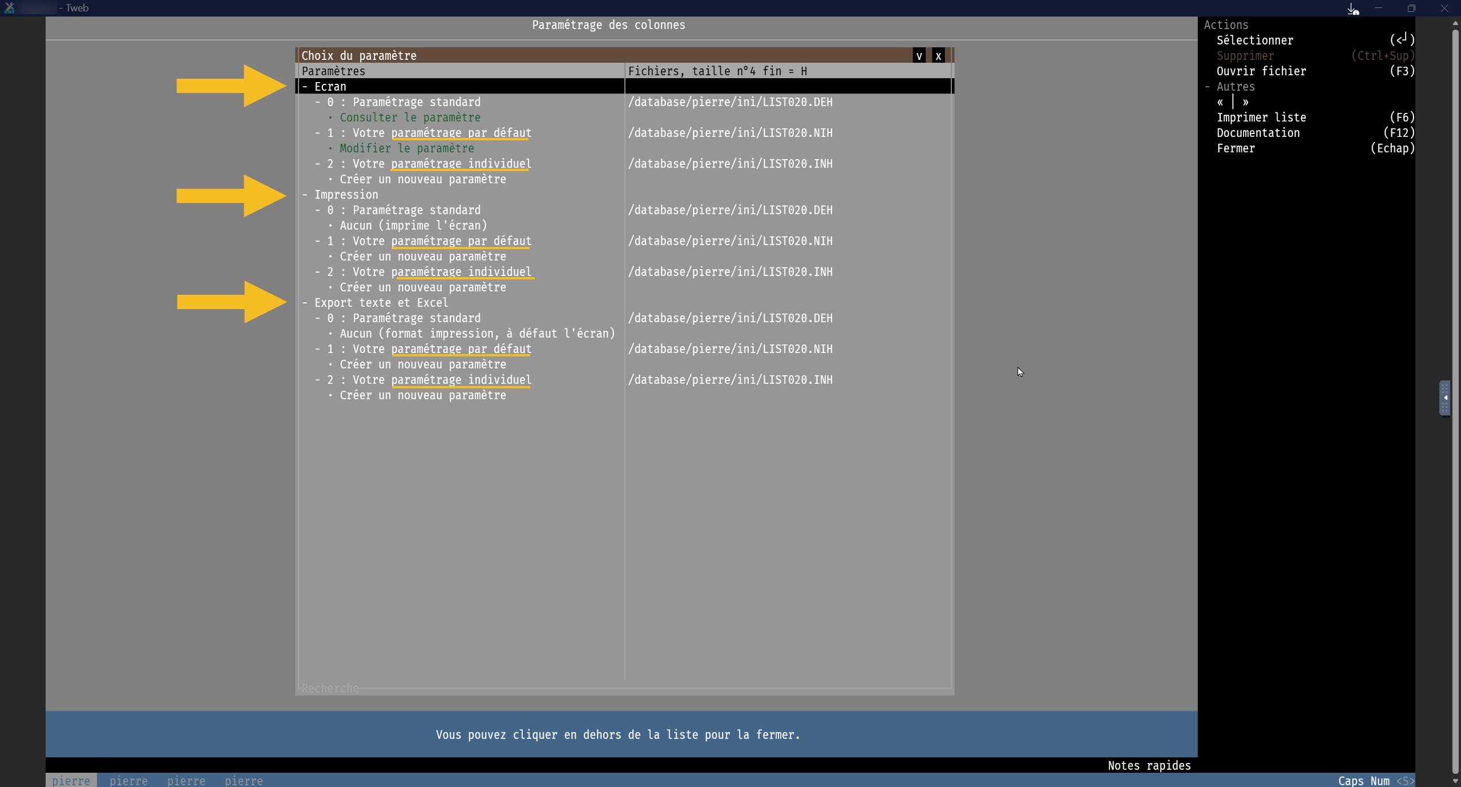Click the right » navigation arrow
This screenshot has width=1461, height=787.
coord(1245,102)
